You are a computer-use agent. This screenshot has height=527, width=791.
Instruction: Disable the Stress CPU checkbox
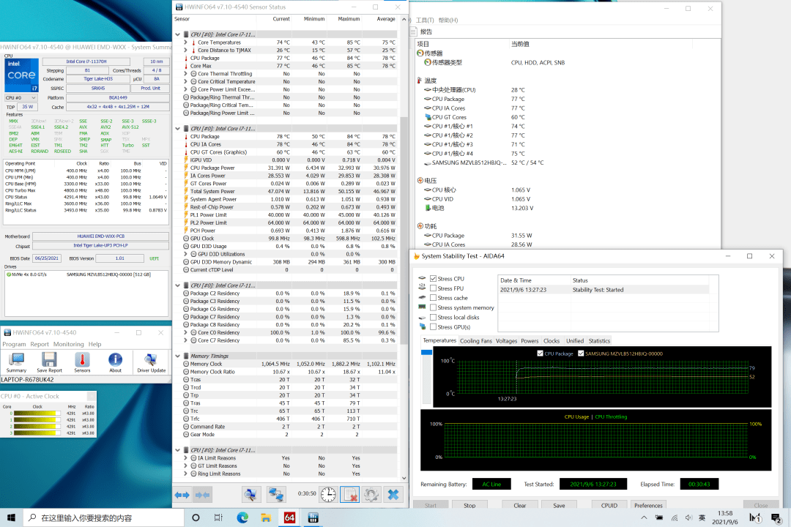(x=434, y=279)
